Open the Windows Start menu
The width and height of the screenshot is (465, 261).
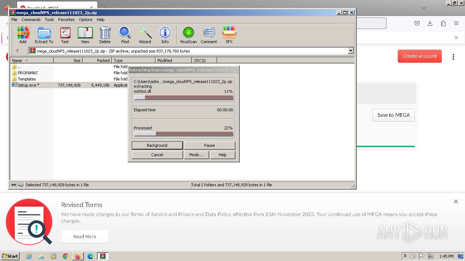point(10,256)
